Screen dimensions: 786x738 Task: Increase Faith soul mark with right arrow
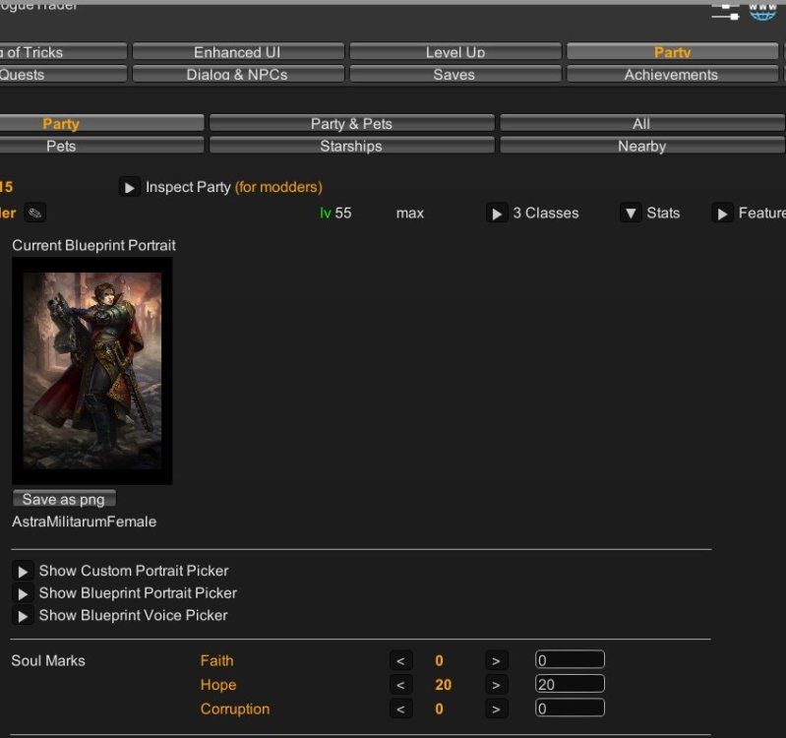[x=496, y=661]
